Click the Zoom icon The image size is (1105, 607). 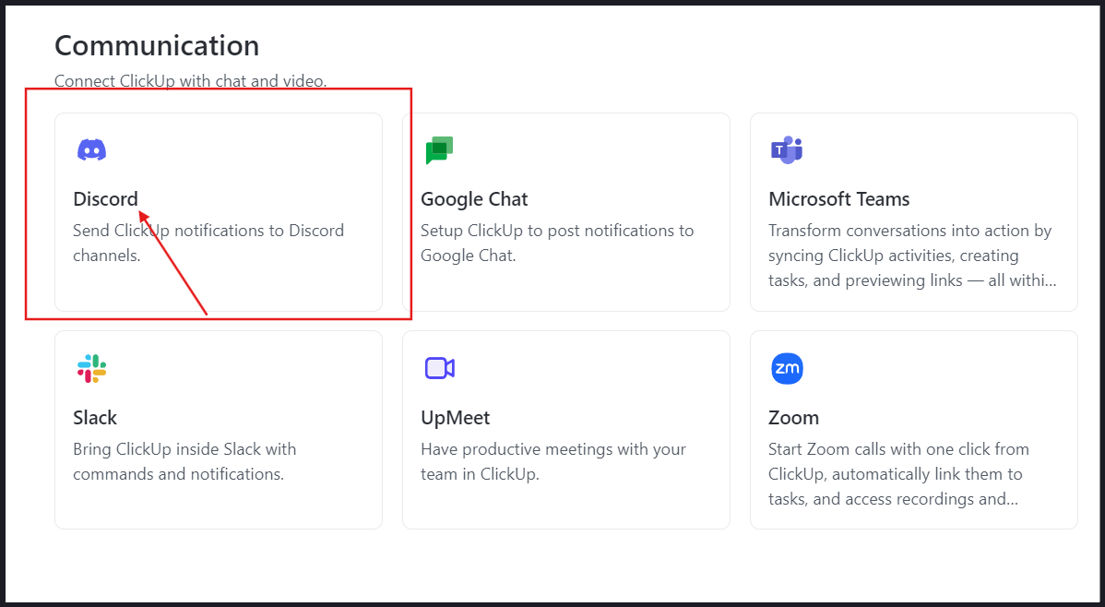coord(787,368)
